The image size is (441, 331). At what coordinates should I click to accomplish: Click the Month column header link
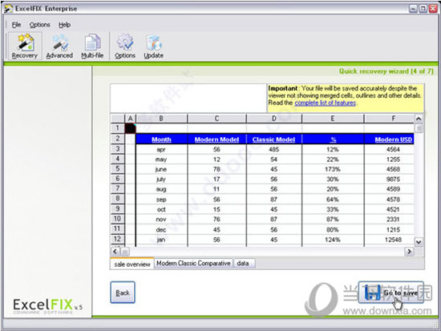(x=161, y=139)
